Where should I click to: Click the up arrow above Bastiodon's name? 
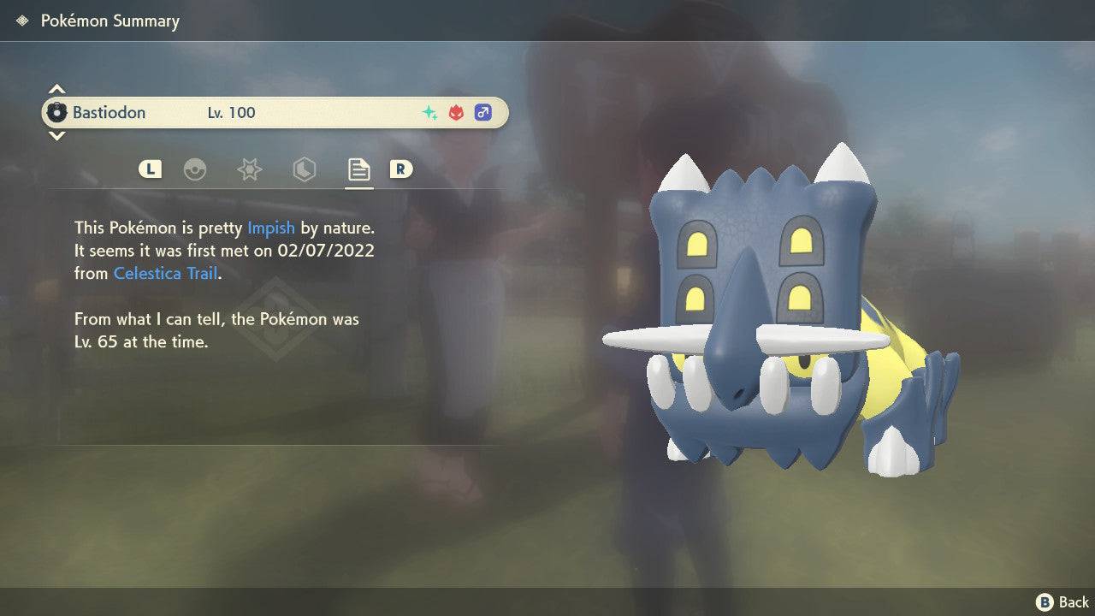(56, 88)
